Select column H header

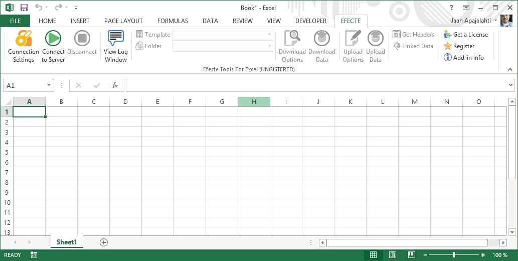(254, 101)
